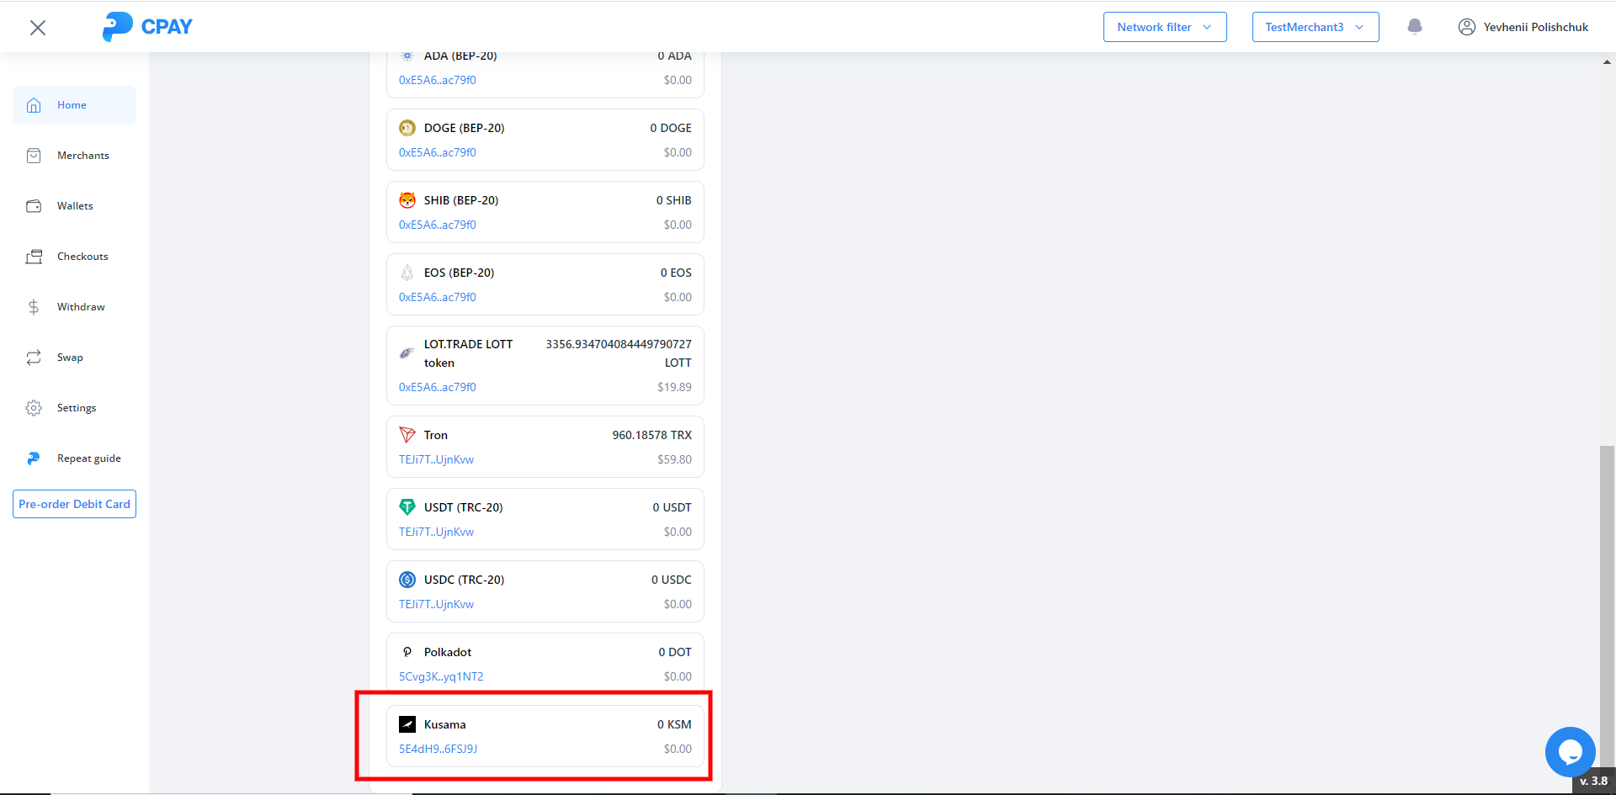Click the Tron coin icon

pyautogui.click(x=407, y=435)
